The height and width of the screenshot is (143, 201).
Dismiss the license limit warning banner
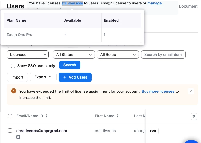click(191, 91)
